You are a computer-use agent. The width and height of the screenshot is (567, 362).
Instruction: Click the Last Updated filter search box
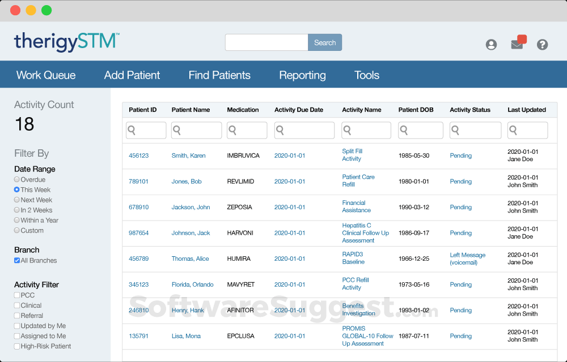[527, 131]
